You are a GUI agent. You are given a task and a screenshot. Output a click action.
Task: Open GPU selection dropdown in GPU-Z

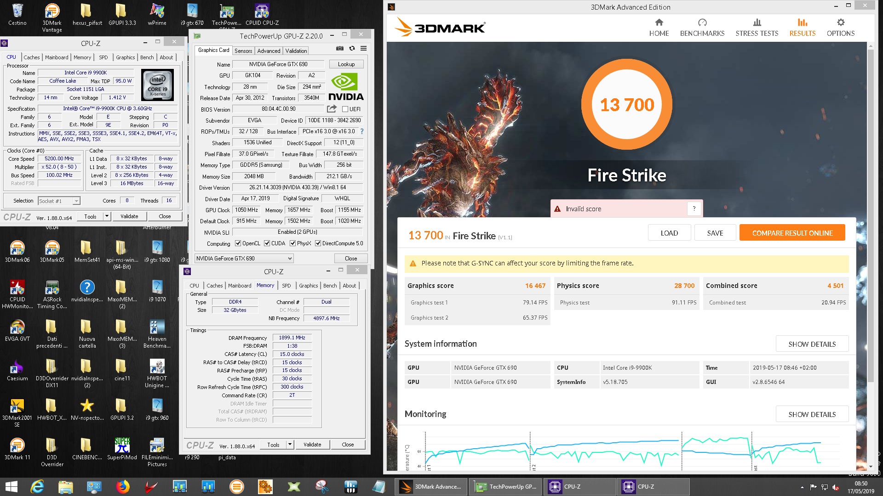click(244, 258)
